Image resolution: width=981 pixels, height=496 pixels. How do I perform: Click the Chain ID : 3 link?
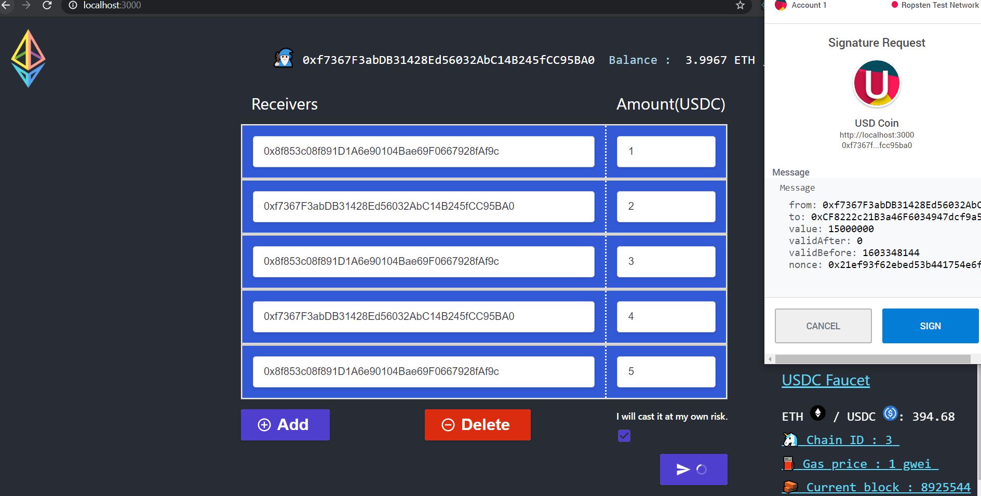(x=840, y=440)
